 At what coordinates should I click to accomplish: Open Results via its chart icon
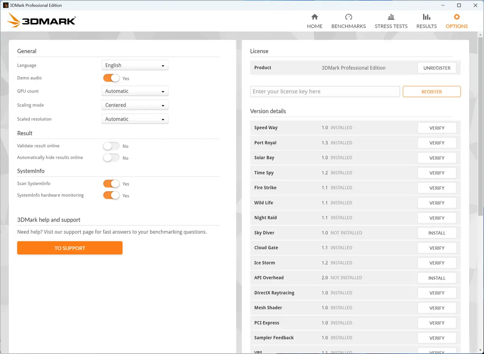pyautogui.click(x=426, y=17)
